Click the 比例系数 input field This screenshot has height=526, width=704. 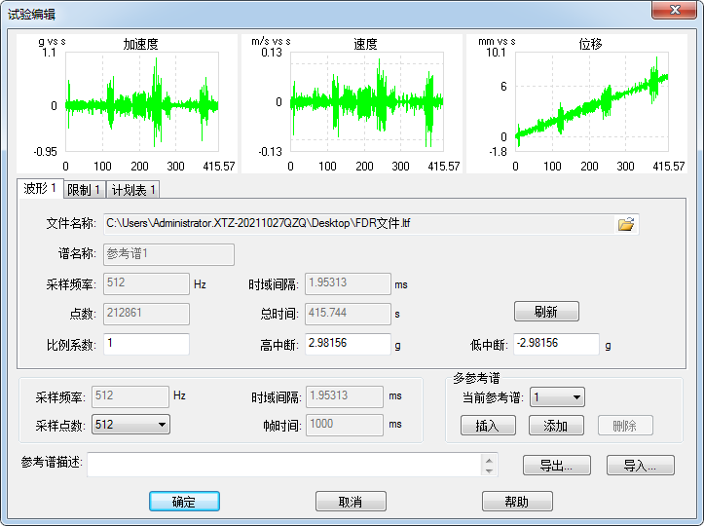(x=146, y=344)
